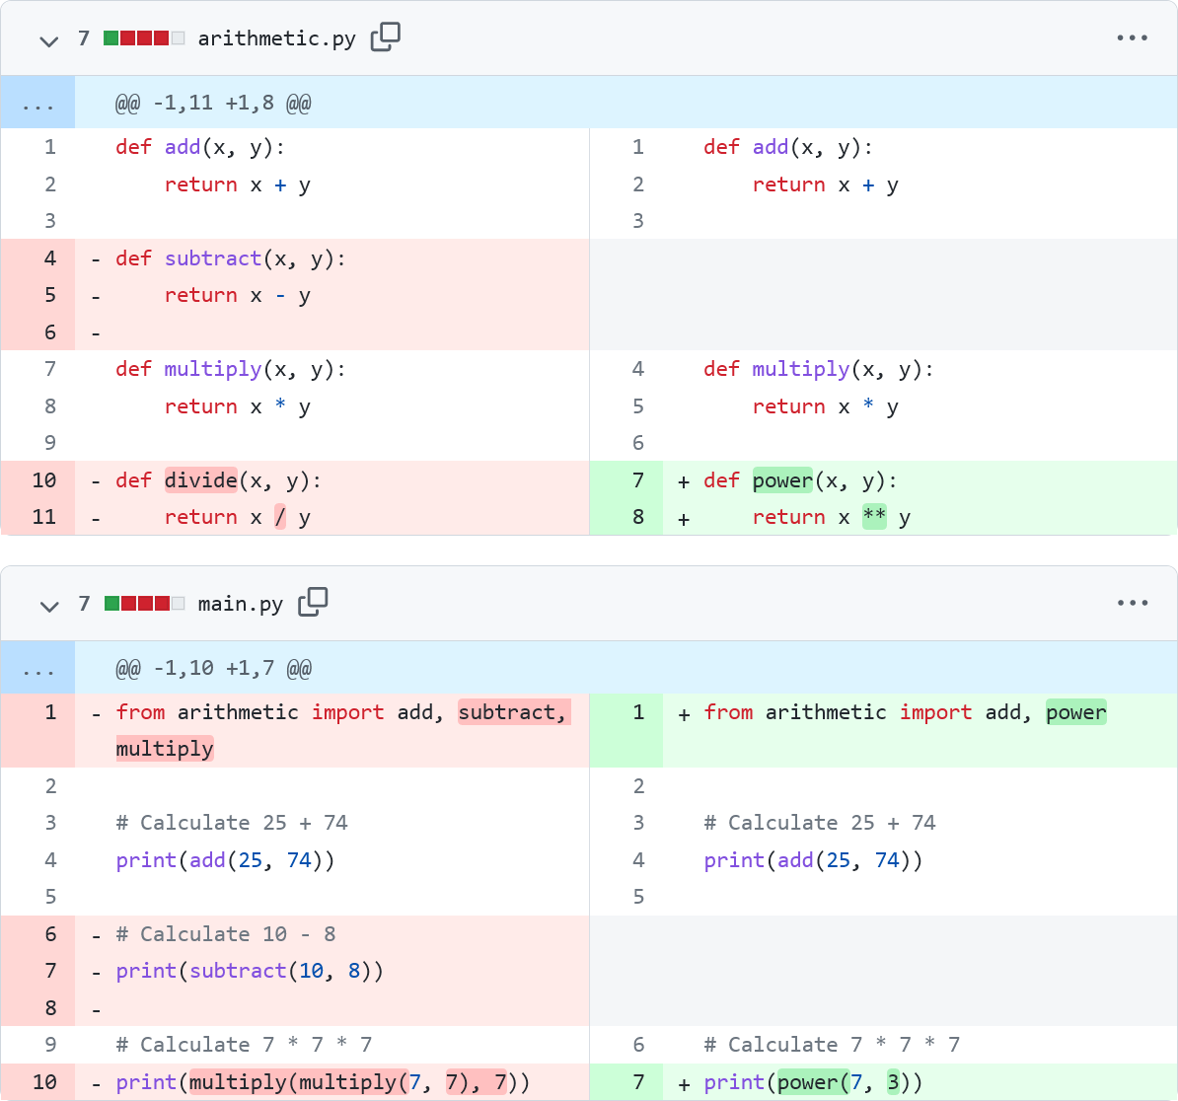1178x1101 pixels.
Task: Open the arithmetic.py file name link
Action: click(276, 38)
